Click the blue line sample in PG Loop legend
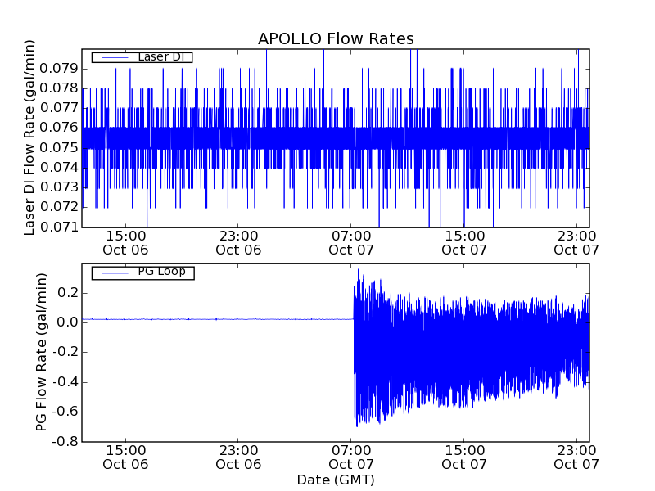Viewport: 655px width, 491px height. 115,273
